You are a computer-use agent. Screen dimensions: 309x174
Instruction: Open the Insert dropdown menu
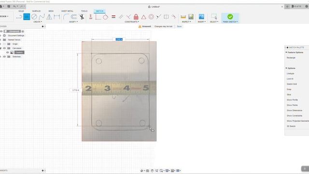tap(202, 22)
